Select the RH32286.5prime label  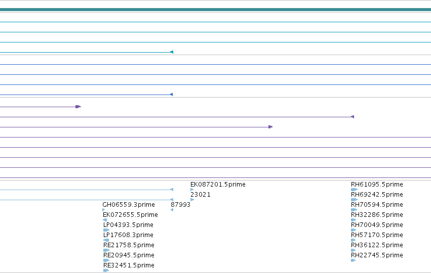[377, 215]
